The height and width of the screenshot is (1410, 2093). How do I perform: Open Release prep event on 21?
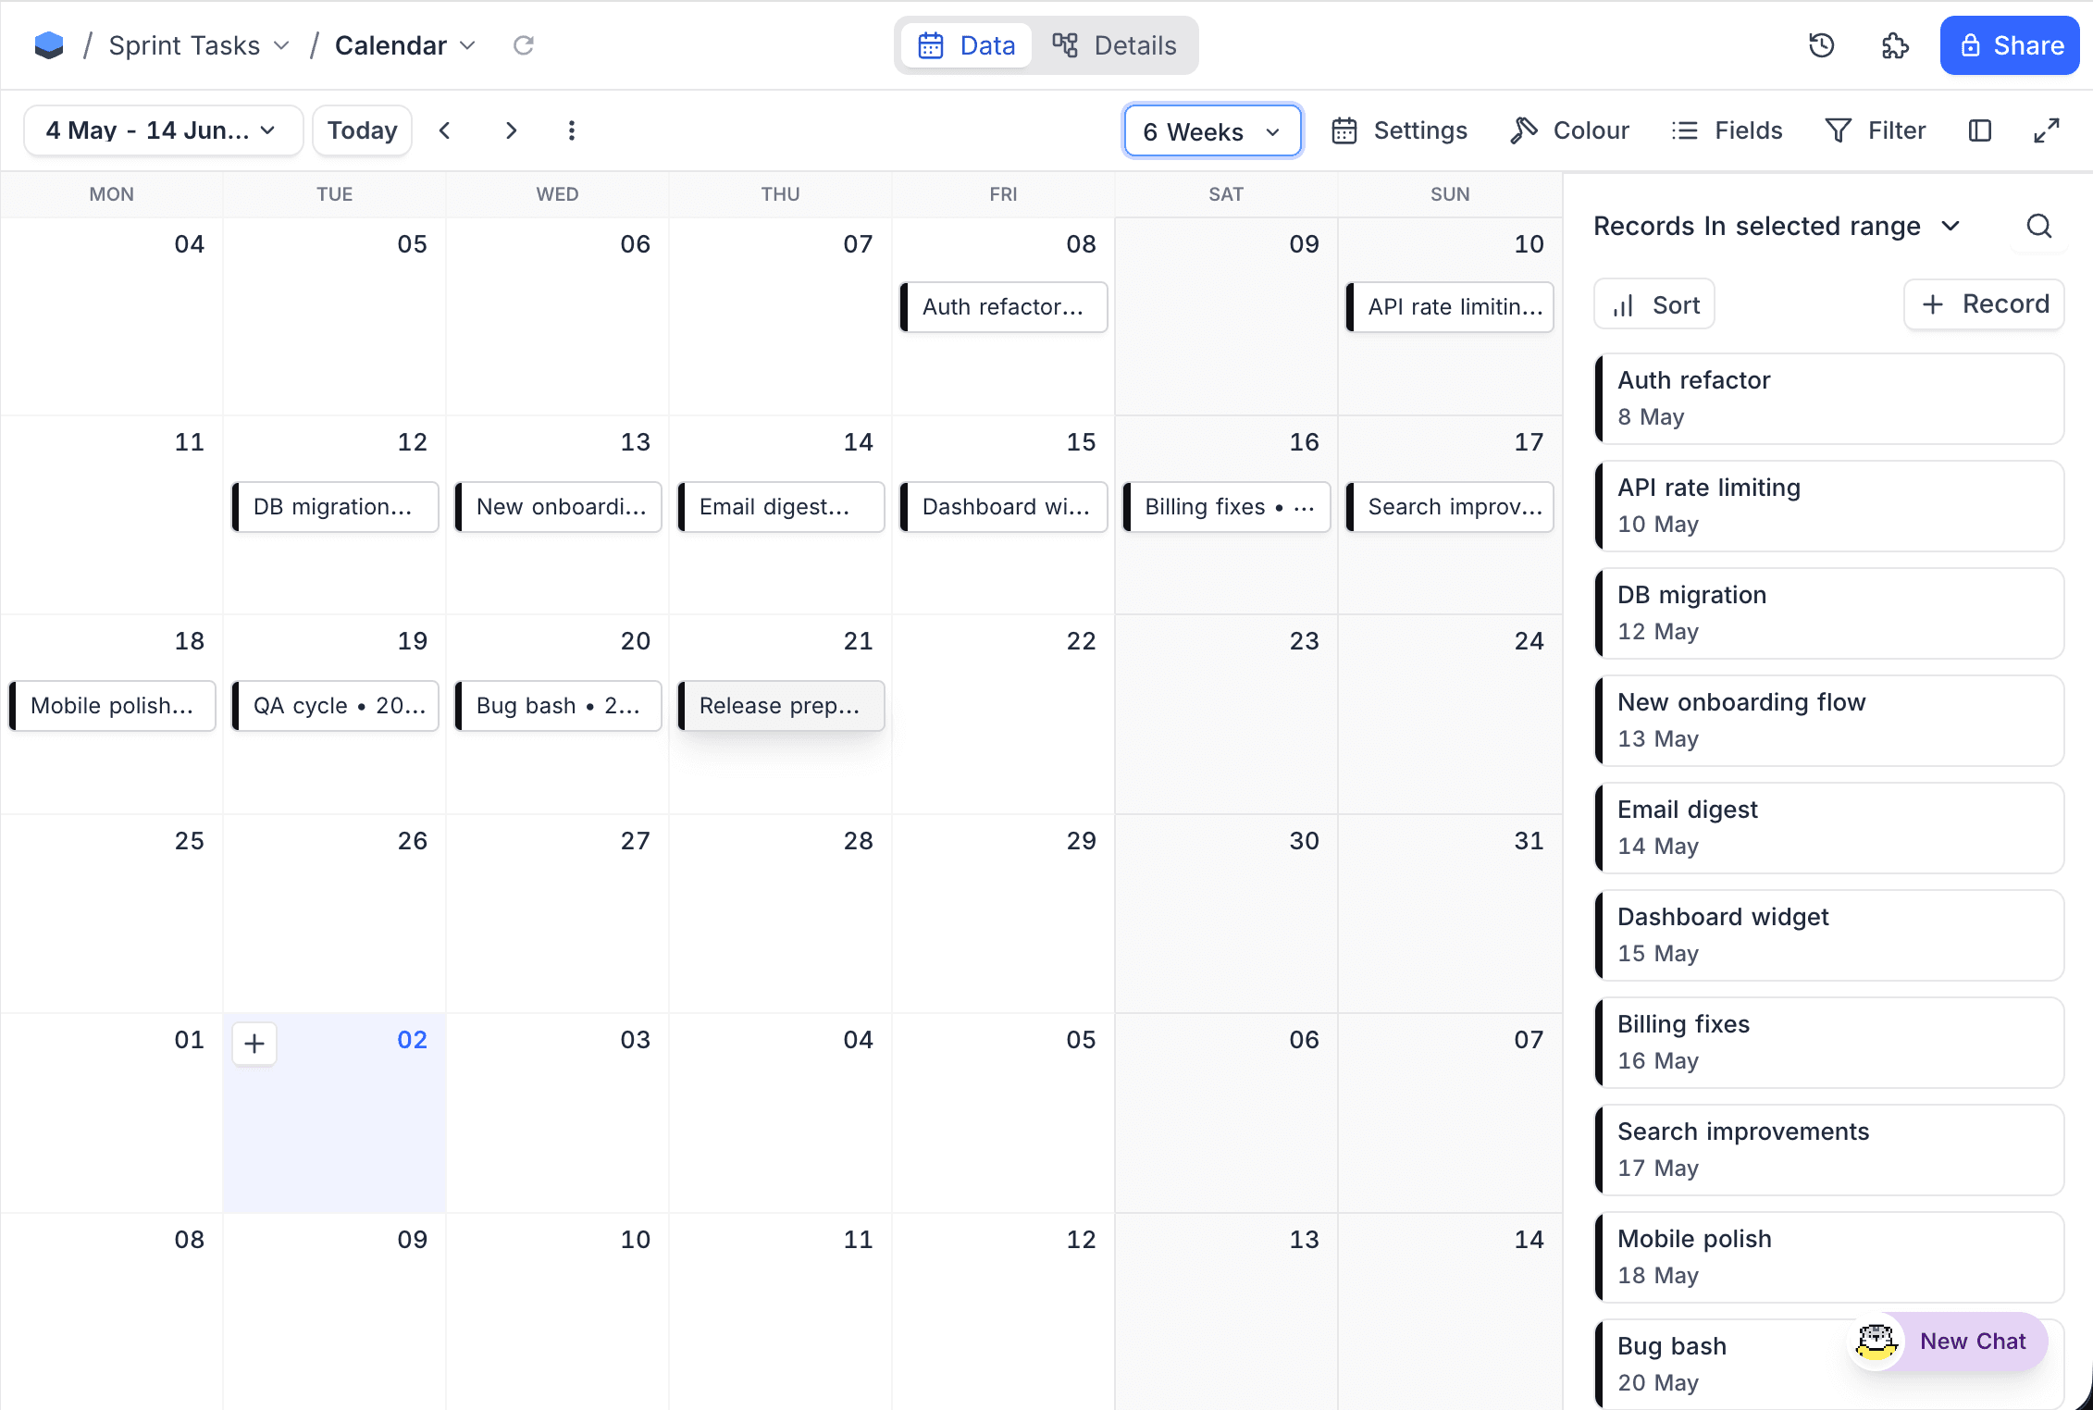pyautogui.click(x=781, y=706)
